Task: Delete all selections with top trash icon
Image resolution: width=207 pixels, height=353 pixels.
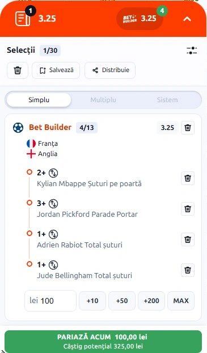Action: [x=18, y=70]
